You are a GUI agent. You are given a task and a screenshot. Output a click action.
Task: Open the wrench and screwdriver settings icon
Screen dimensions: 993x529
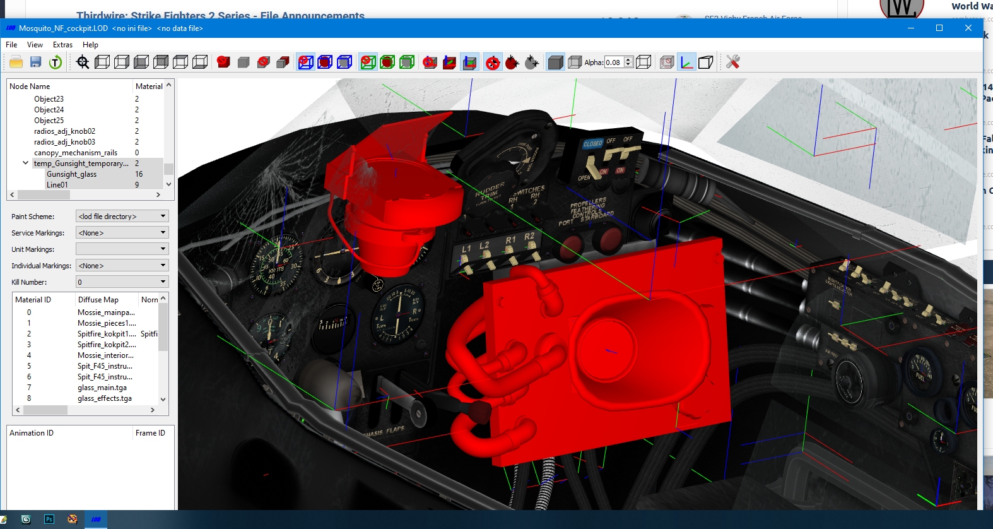732,62
